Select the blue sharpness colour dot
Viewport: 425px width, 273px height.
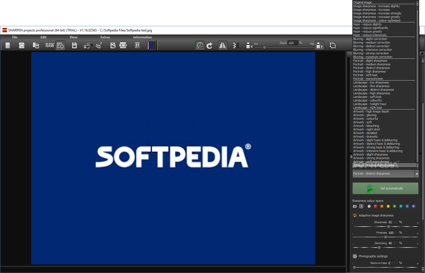click(x=407, y=206)
